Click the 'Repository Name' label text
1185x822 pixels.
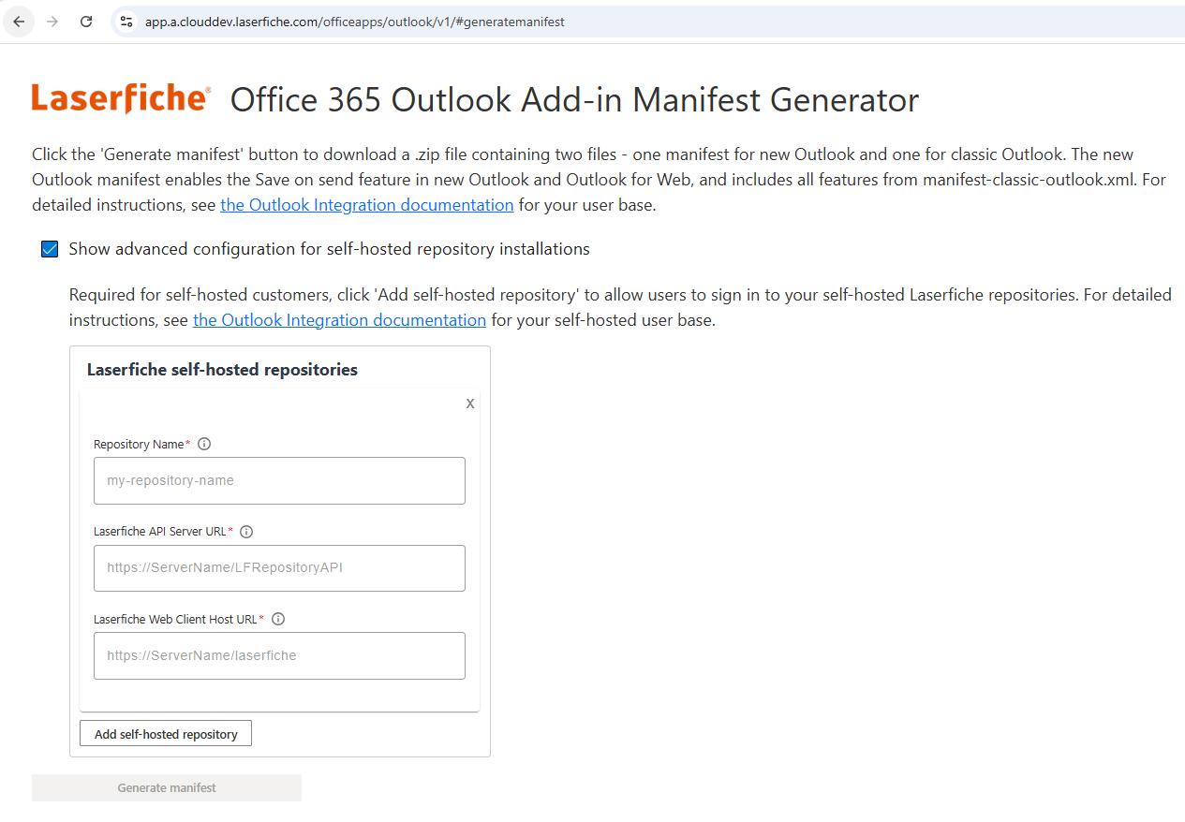(x=139, y=444)
